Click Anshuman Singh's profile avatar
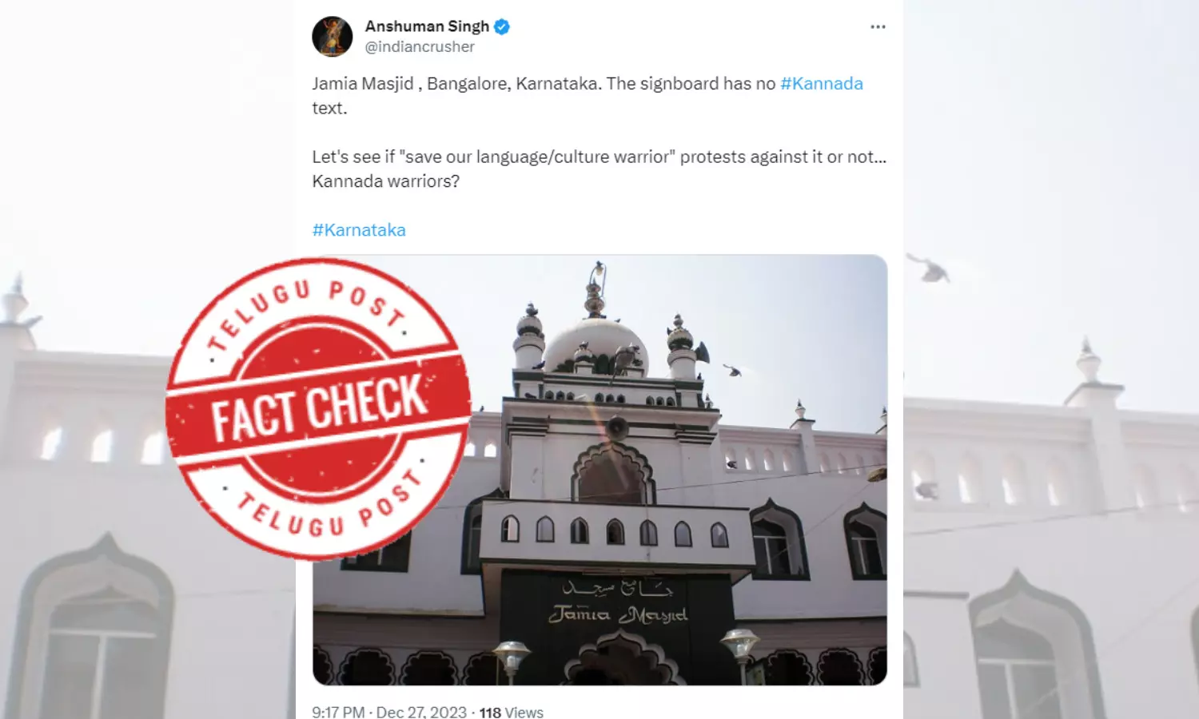 pos(332,37)
